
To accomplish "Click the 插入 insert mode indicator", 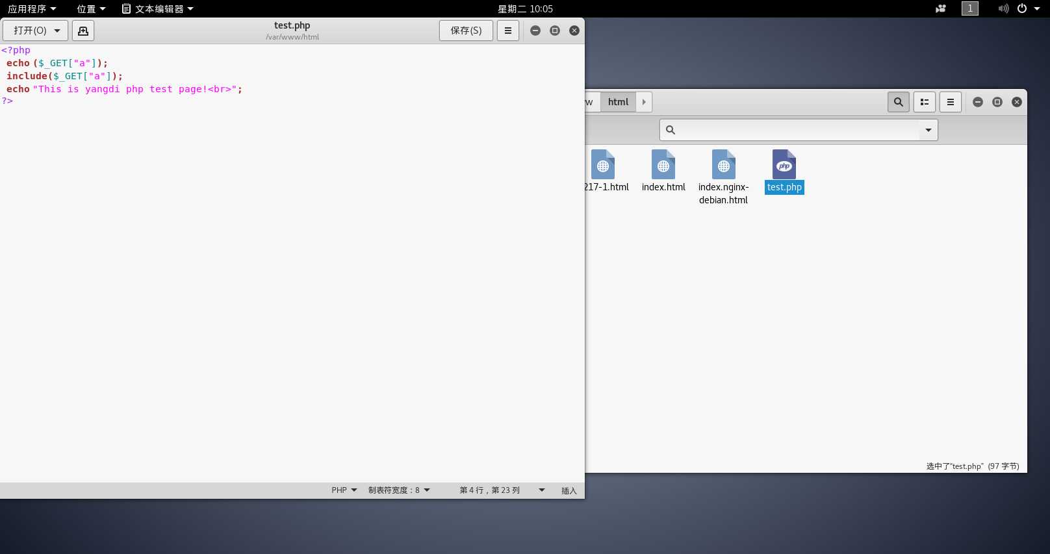I will point(569,490).
